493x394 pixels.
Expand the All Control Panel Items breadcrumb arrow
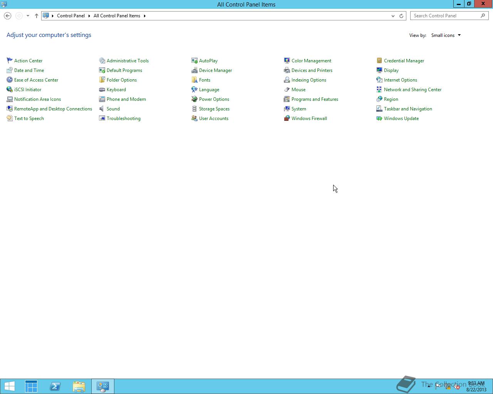(145, 16)
